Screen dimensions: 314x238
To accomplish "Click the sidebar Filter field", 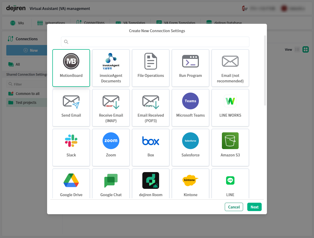I will [x=27, y=84].
